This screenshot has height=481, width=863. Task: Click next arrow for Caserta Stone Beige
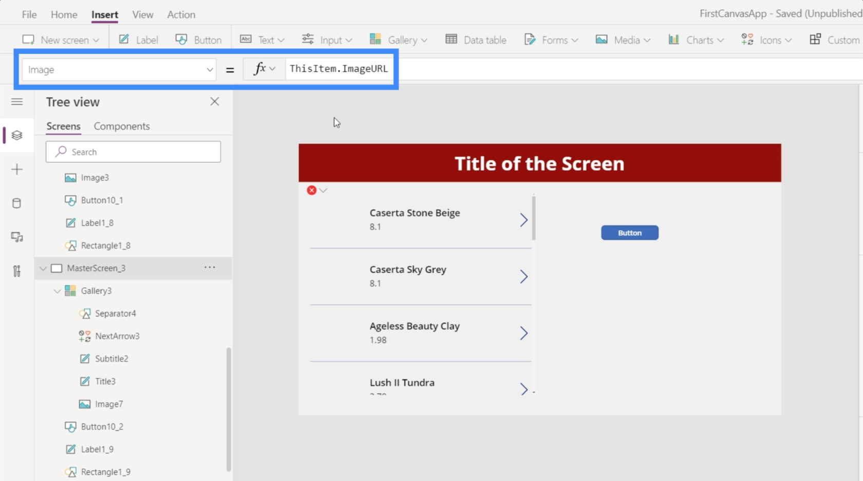tap(523, 220)
